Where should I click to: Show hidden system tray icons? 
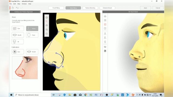tap(137, 95)
